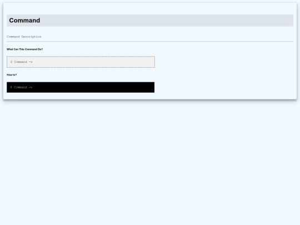Viewport: 300px width, 225px height.
Task: Click the word "Command" in the description line
Action: coord(13,37)
